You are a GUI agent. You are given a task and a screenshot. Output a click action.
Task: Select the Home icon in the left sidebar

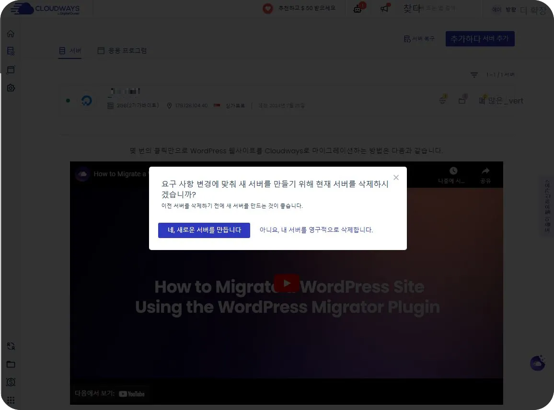[11, 34]
